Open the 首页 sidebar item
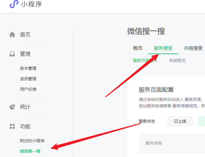This screenshot has height=157, width=205. 25,35
